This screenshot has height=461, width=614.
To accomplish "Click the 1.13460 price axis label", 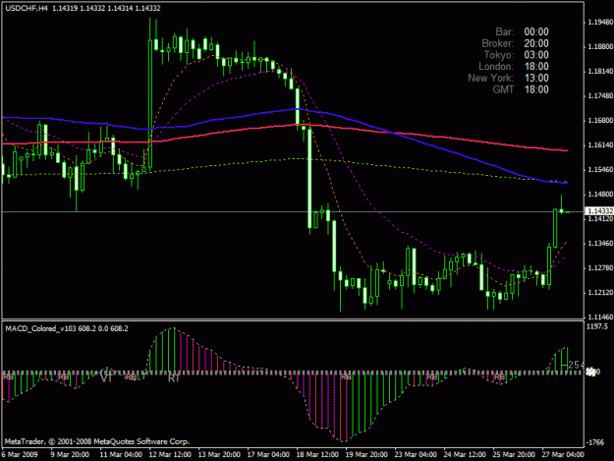I will (x=600, y=244).
